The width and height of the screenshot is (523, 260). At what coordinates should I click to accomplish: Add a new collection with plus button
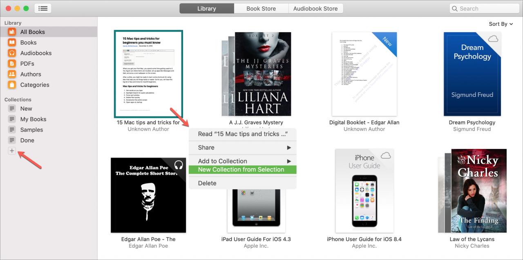pos(12,151)
